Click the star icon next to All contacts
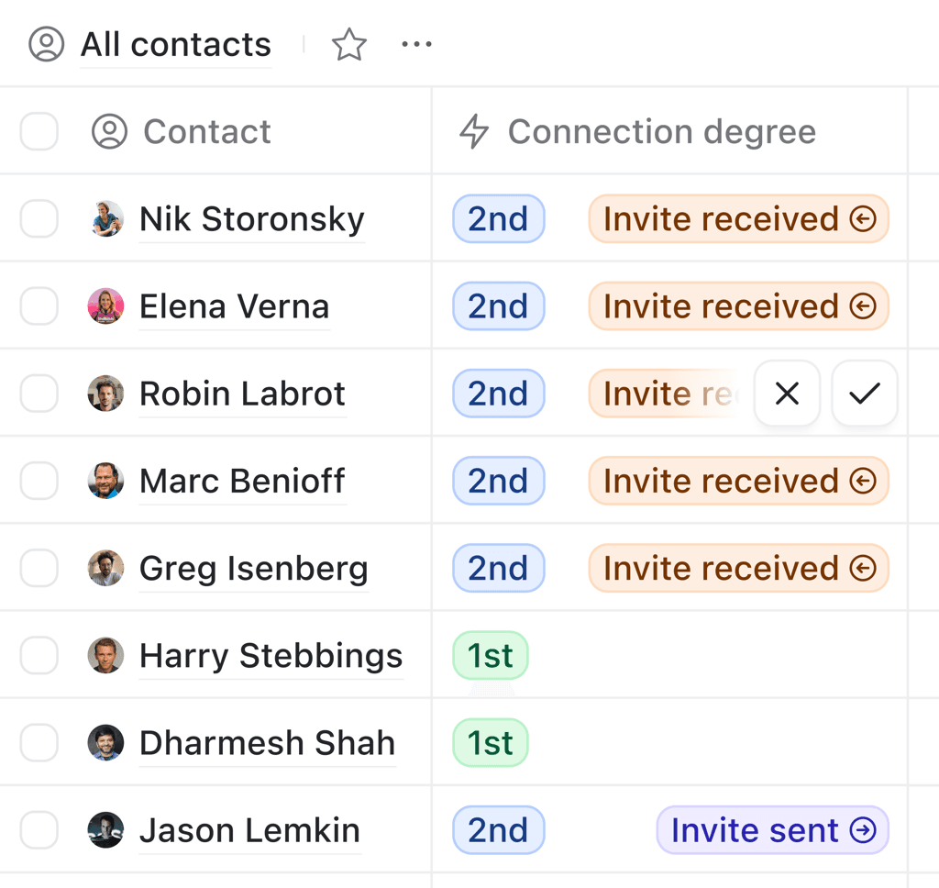 [349, 44]
